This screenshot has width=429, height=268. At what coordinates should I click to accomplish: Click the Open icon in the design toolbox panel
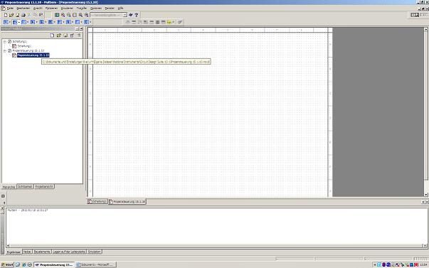click(x=59, y=36)
